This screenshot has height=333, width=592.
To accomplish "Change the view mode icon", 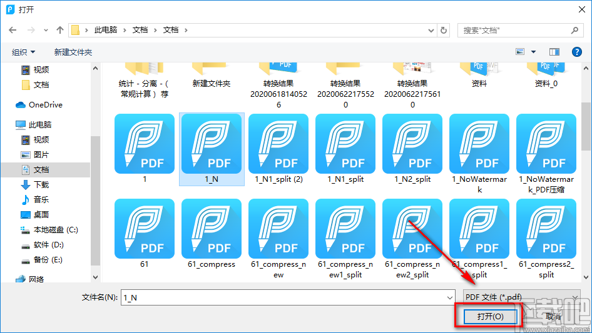I will point(520,52).
